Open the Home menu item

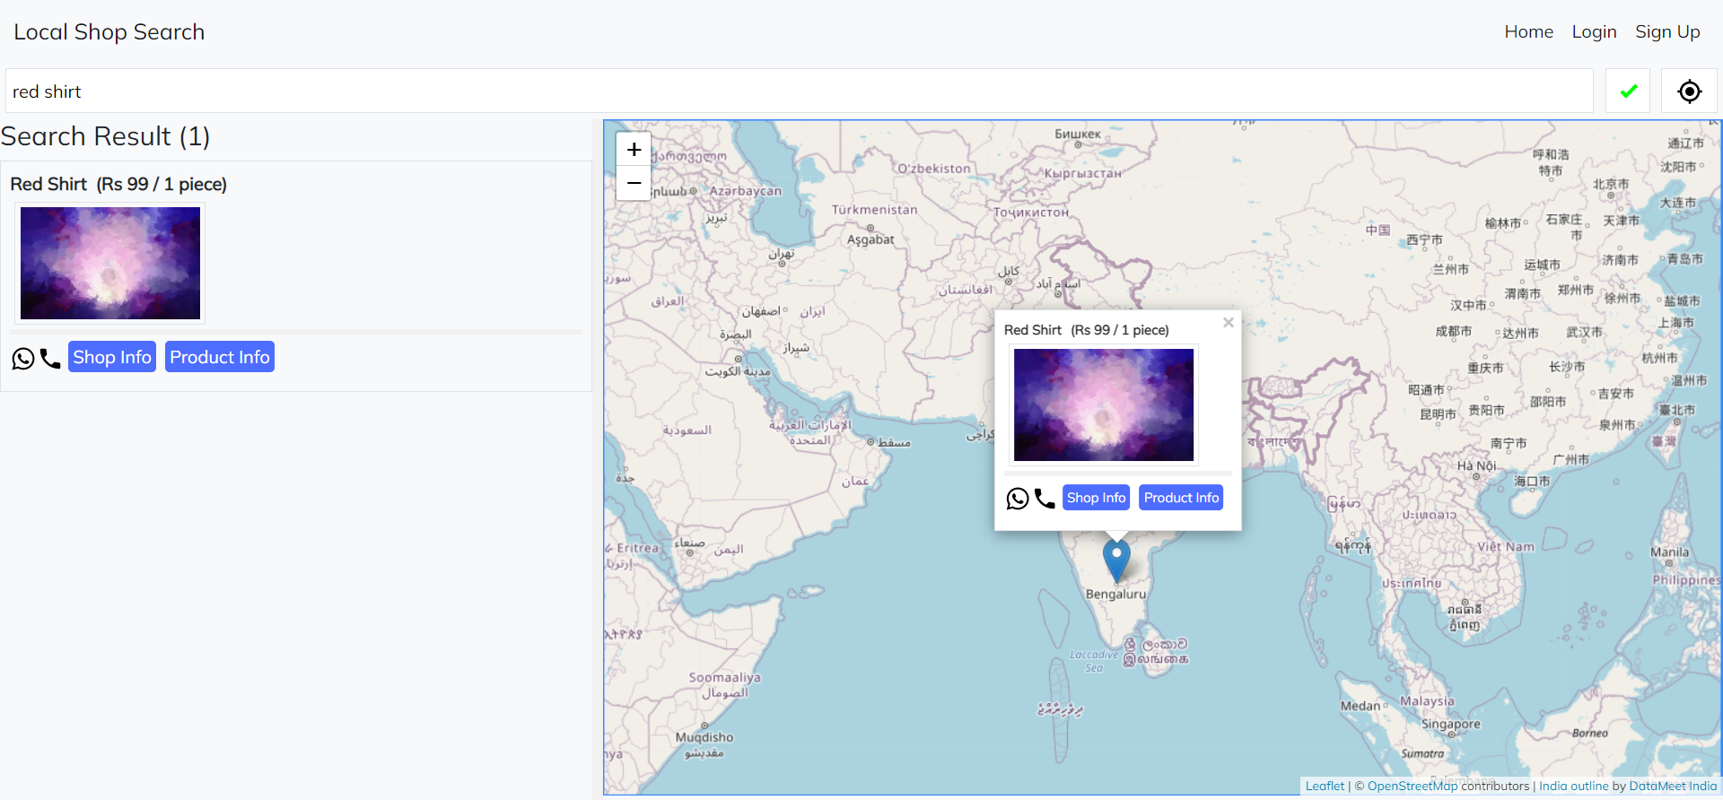[1528, 31]
